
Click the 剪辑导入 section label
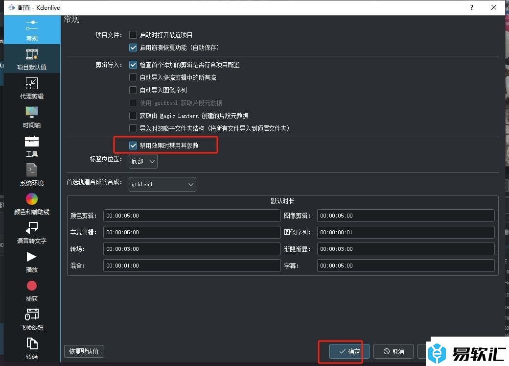(109, 65)
